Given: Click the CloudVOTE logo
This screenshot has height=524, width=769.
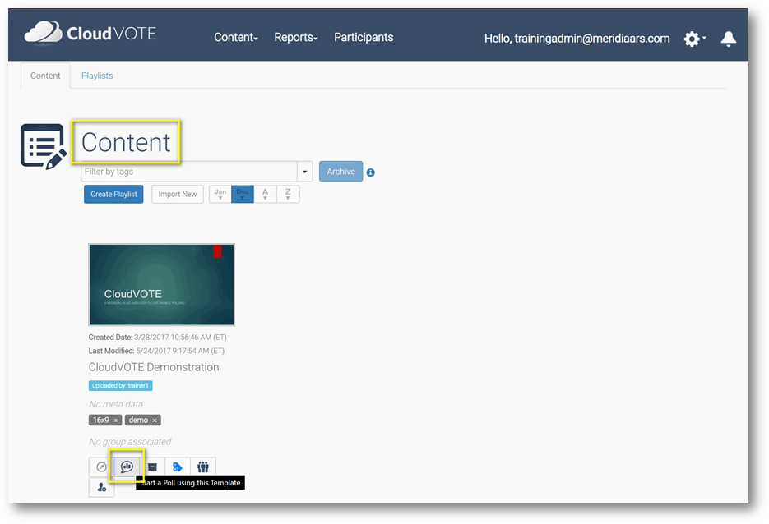Looking at the screenshot, I should 90,34.
